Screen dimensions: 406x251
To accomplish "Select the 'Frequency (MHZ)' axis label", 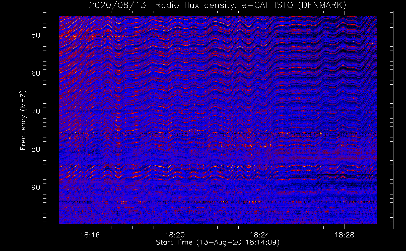I will (x=23, y=120).
